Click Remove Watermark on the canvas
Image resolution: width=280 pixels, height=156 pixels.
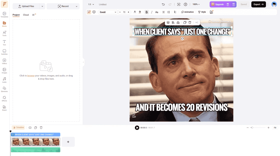coord(220,21)
